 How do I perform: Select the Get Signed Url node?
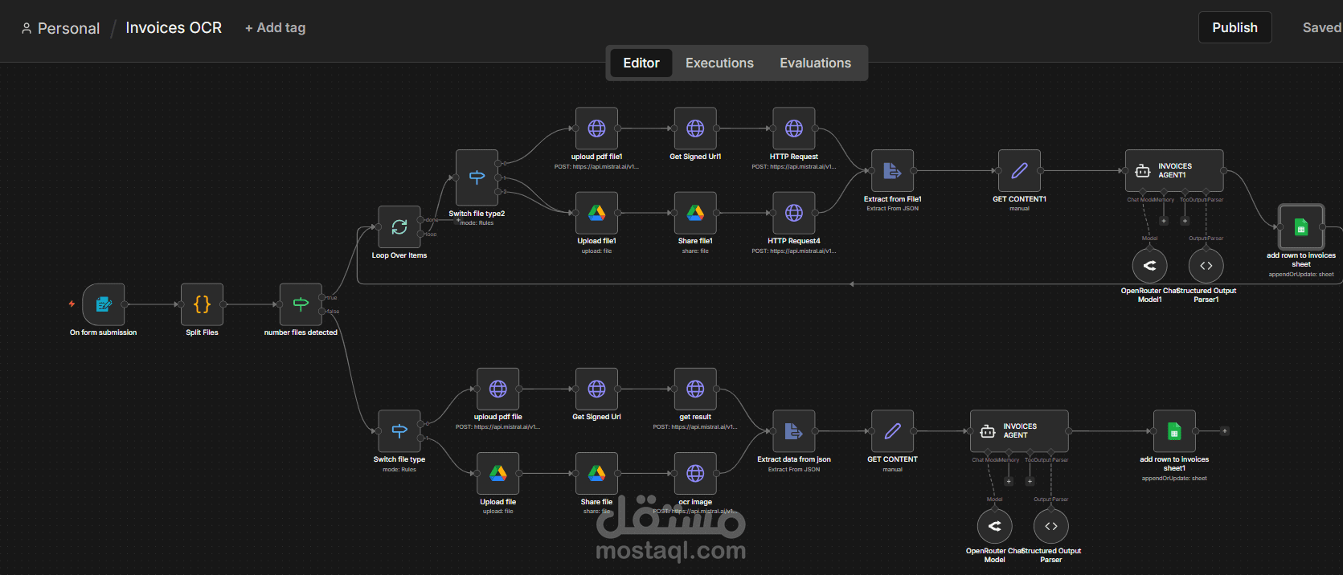596,389
